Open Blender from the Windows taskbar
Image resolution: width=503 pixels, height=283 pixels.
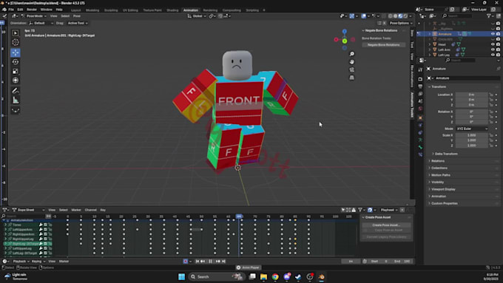pos(321,276)
